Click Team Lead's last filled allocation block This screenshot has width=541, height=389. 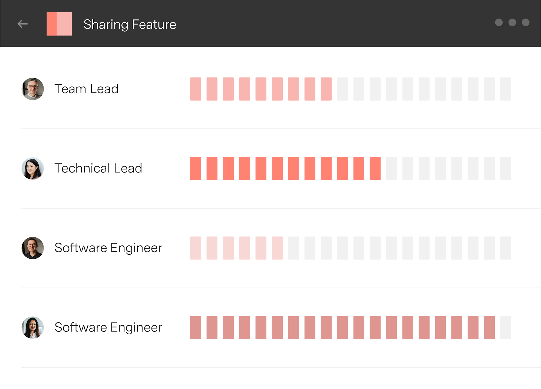click(326, 89)
